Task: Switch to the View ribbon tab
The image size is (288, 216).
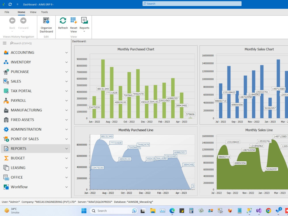Action: (33, 12)
